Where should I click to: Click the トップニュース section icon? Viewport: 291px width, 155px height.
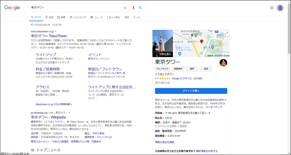[33, 150]
